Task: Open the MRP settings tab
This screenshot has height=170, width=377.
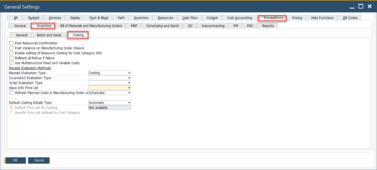Action: pyautogui.click(x=134, y=26)
